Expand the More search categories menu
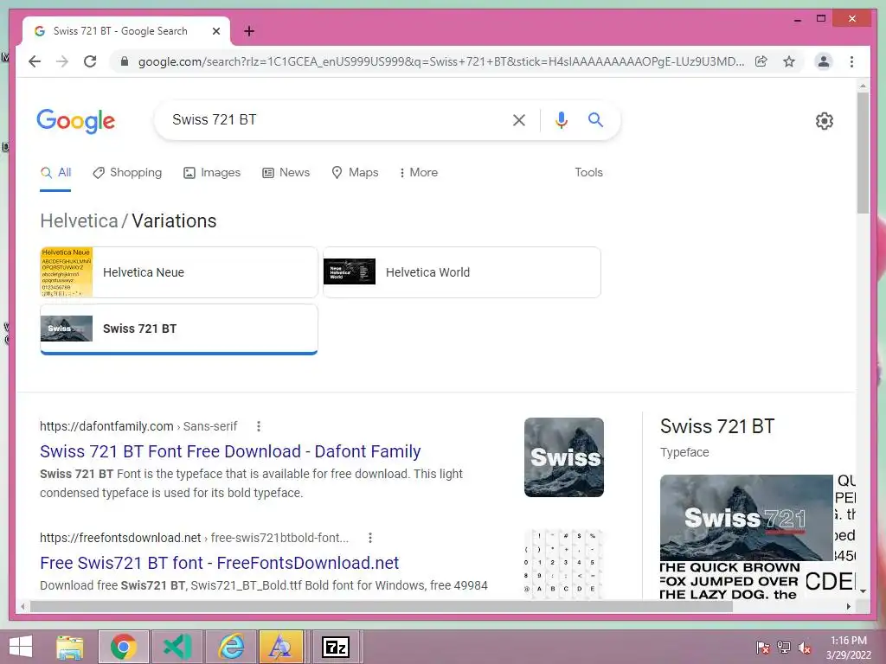 tap(418, 173)
